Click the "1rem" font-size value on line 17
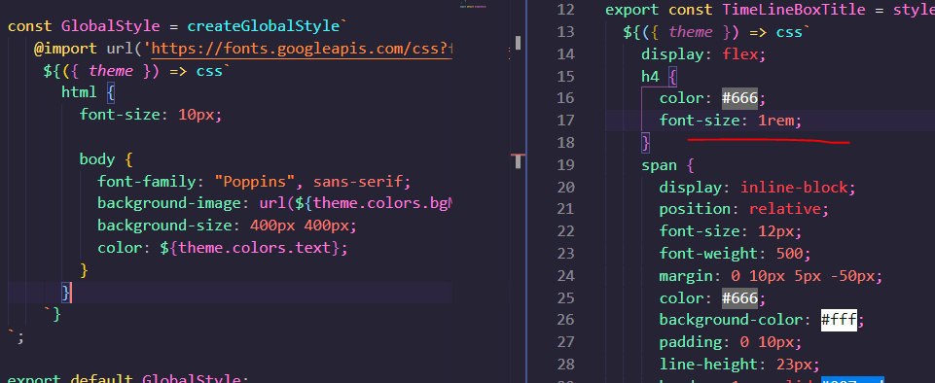Screen dimensions: 935x383 pyautogui.click(x=775, y=121)
